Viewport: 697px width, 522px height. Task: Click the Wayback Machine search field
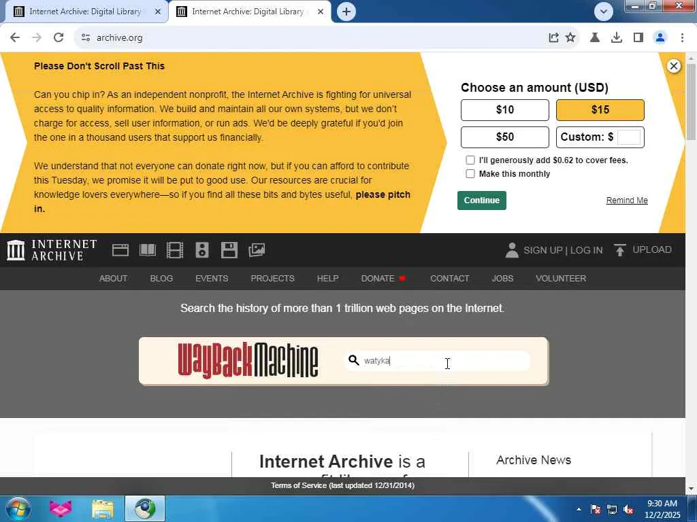pos(438,360)
